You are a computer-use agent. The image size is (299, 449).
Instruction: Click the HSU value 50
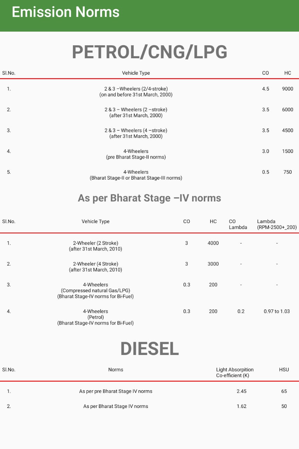(x=284, y=406)
